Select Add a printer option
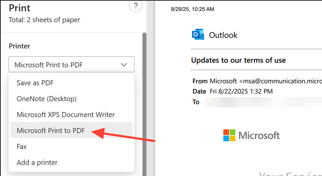This screenshot has width=322, height=176. point(71,162)
